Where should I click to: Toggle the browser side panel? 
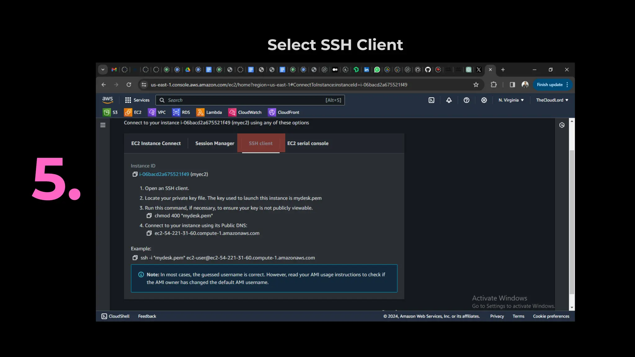tap(512, 85)
